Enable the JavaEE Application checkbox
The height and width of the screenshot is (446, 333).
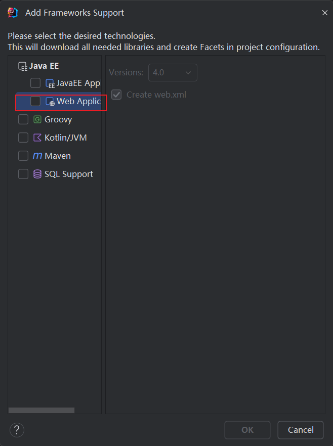click(35, 83)
